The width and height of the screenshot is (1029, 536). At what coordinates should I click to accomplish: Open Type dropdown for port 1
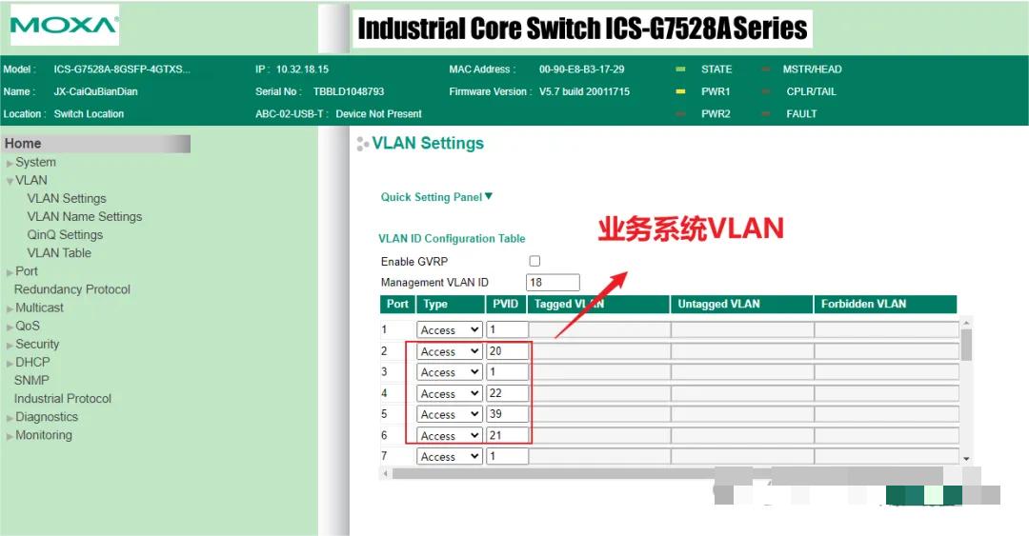(x=450, y=330)
